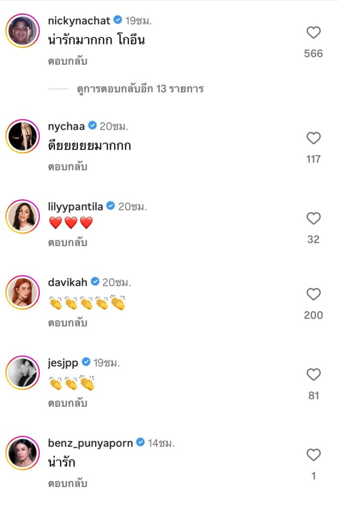Image resolution: width=339 pixels, height=509 pixels.
Task: Reply to benz_punyaporn's comment
Action: pyautogui.click(x=68, y=483)
